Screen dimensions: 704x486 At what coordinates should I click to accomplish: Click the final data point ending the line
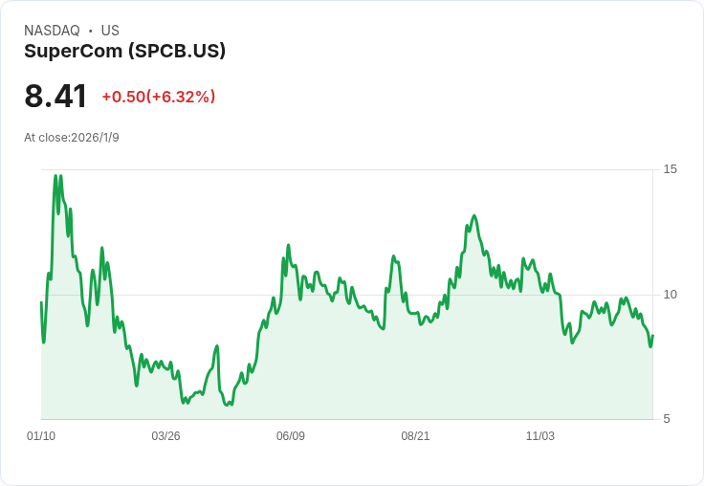tap(652, 336)
